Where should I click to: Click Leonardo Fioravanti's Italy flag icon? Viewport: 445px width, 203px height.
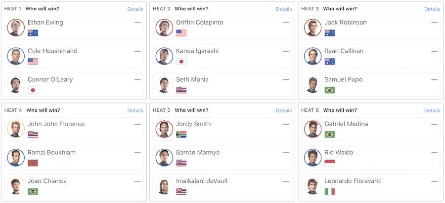[329, 192]
